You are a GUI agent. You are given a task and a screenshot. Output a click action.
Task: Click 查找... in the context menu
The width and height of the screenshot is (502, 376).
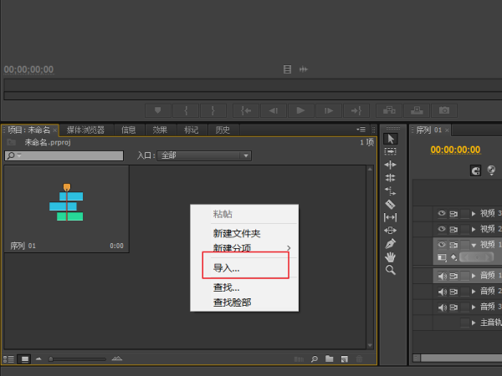coord(226,288)
